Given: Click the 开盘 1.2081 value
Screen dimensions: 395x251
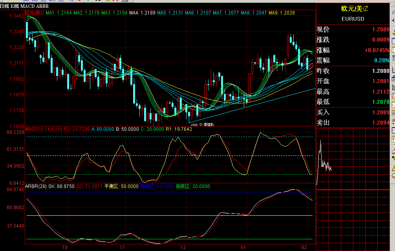Looking at the screenshot, I should 380,81.
